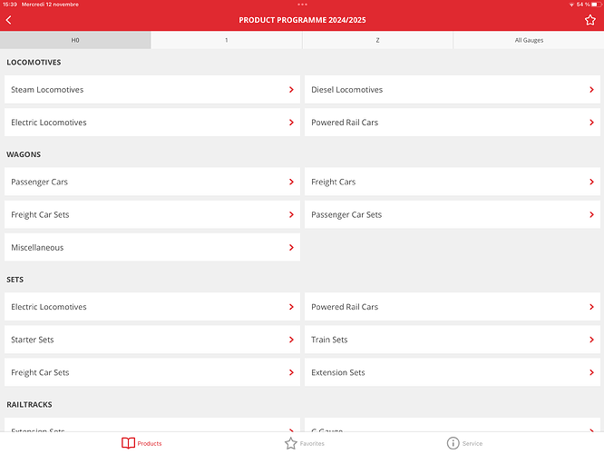604x454 pixels.
Task: Open the Products book icon tab
Action: [x=129, y=443]
